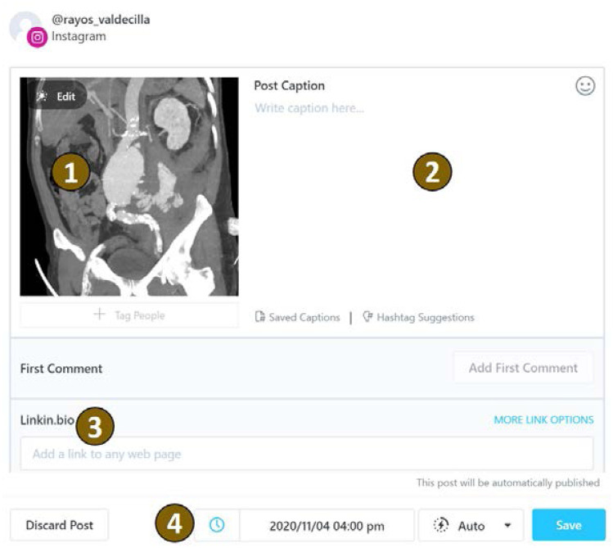This screenshot has height=548, width=613.
Task: Open the 2020/11/04 04:00 pm date picker
Action: click(327, 525)
